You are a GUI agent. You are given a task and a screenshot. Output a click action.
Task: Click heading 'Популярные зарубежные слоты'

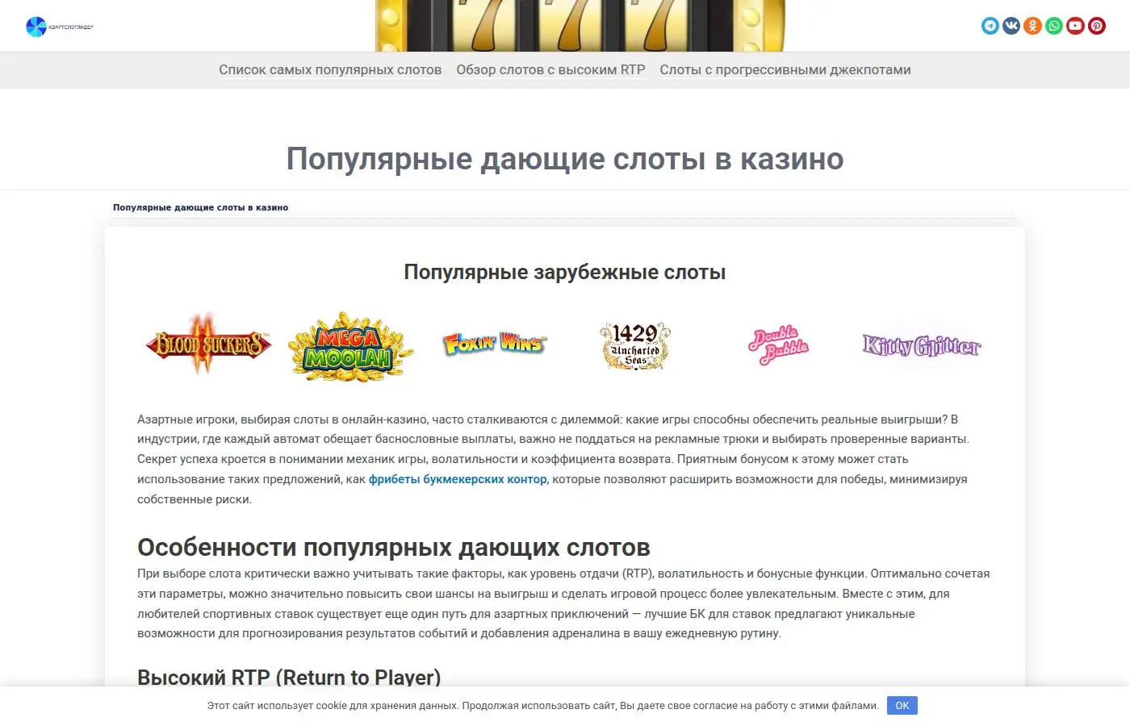coord(565,273)
